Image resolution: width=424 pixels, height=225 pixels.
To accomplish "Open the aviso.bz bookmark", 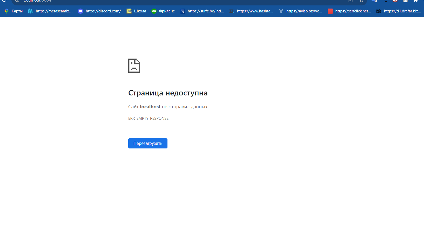I will pos(300,11).
